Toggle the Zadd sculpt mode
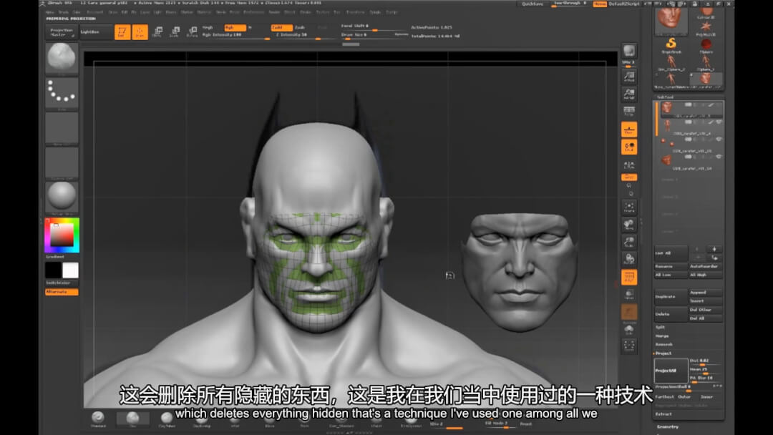 281,28
